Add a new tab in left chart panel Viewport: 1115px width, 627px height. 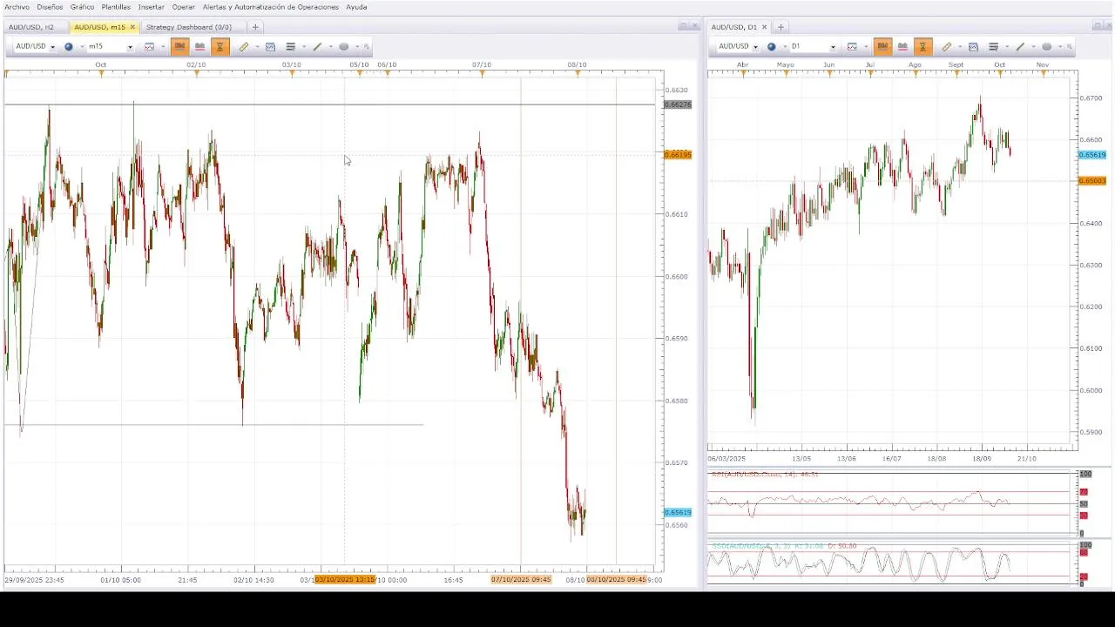tap(255, 27)
